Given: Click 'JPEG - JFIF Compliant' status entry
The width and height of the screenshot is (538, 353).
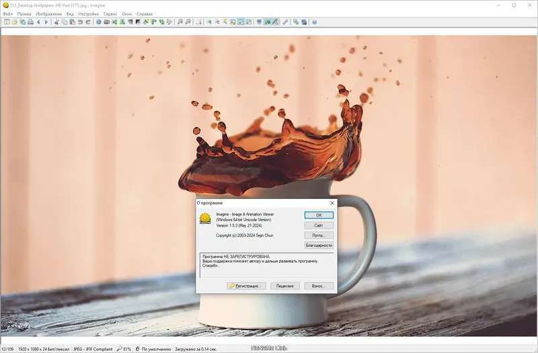Looking at the screenshot, I should (x=93, y=349).
